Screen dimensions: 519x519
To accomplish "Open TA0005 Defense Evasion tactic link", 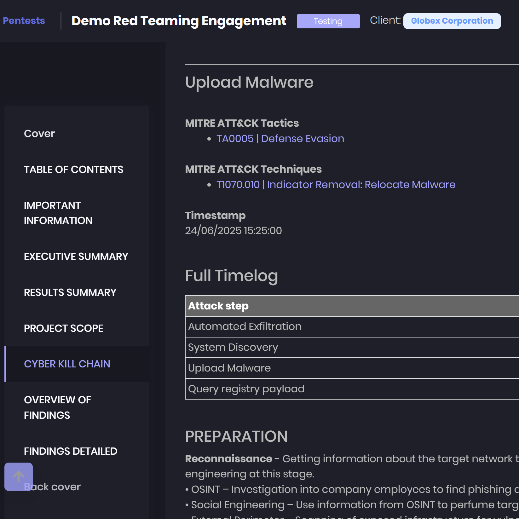I will click(x=280, y=139).
